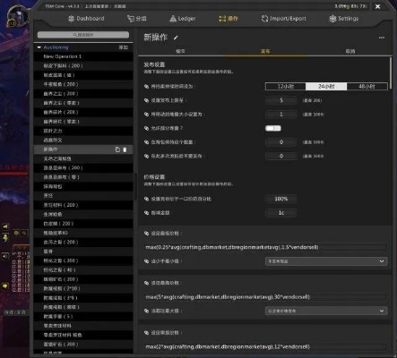Switch to the sub-tab left of 发布
This screenshot has height=358, width=397.
pyautogui.click(x=180, y=51)
